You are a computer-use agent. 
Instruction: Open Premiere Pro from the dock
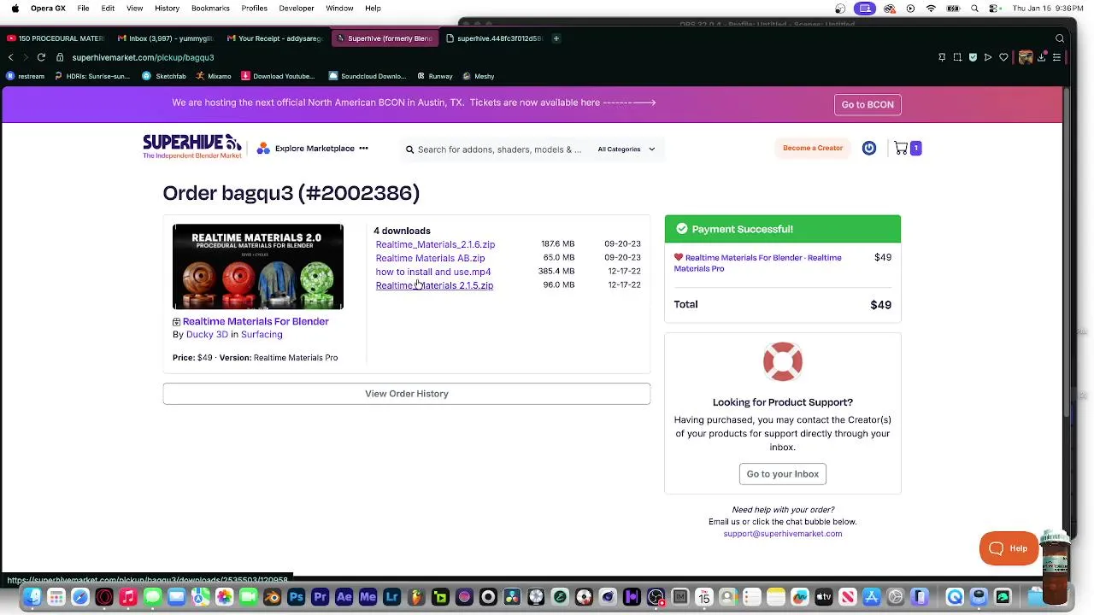click(x=321, y=597)
